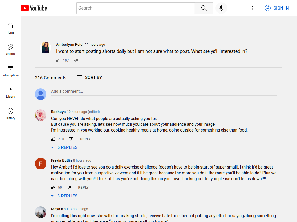
Task: Go to Home in the sidebar
Action: pos(10,28)
